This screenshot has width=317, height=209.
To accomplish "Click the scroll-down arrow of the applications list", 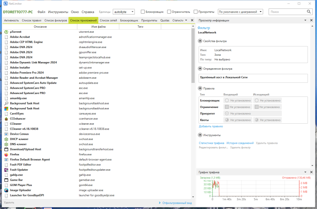I will click(x=193, y=197).
